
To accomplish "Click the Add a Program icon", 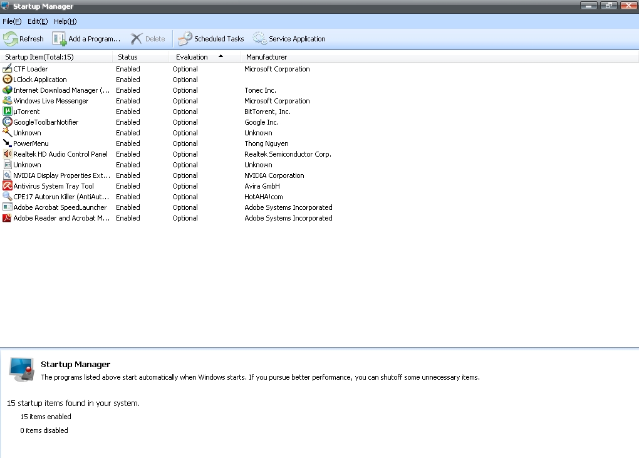I will (59, 39).
